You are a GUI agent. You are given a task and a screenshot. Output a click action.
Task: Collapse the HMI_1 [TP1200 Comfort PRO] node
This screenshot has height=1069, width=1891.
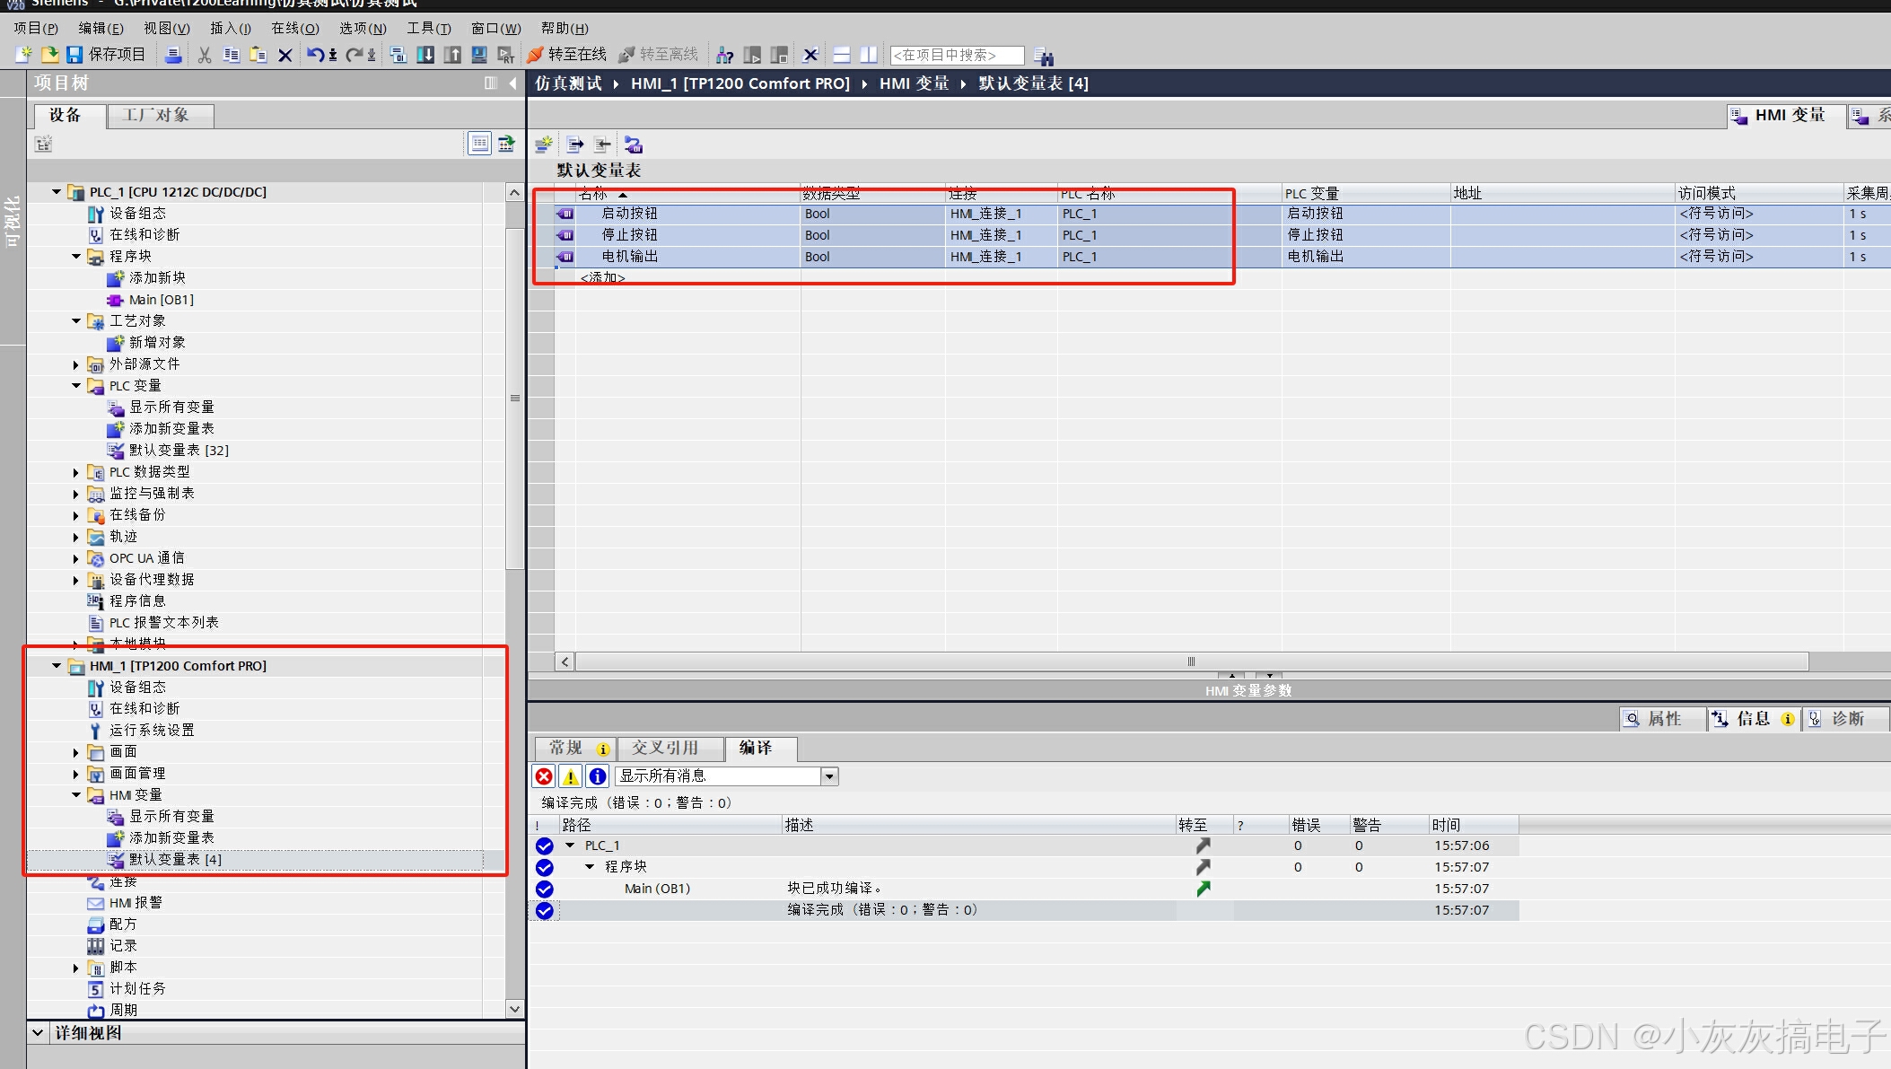pyautogui.click(x=57, y=666)
